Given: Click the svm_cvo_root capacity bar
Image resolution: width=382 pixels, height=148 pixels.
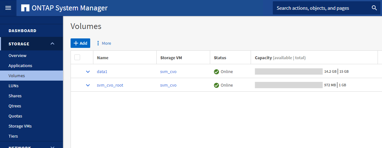Looking at the screenshot, I should click(289, 85).
